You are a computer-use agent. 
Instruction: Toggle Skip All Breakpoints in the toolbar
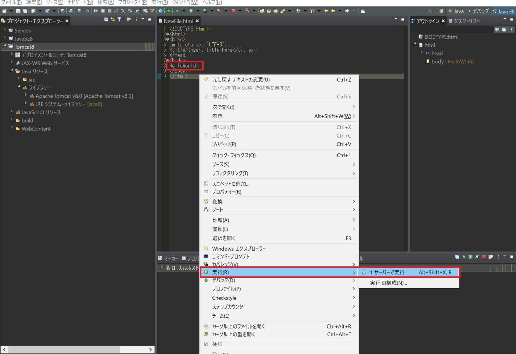[87, 11]
